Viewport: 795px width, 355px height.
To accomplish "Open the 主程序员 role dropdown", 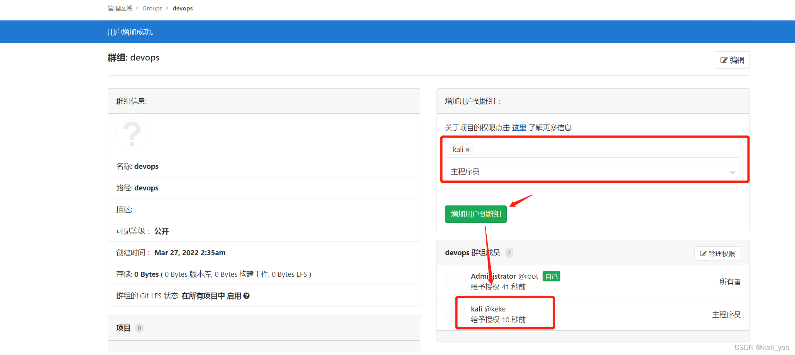I will [593, 172].
